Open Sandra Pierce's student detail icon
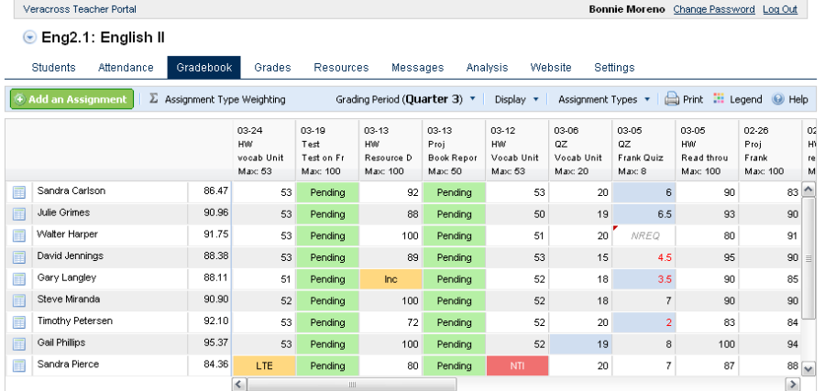Screen dimensions: 825x391 pyautogui.click(x=19, y=365)
